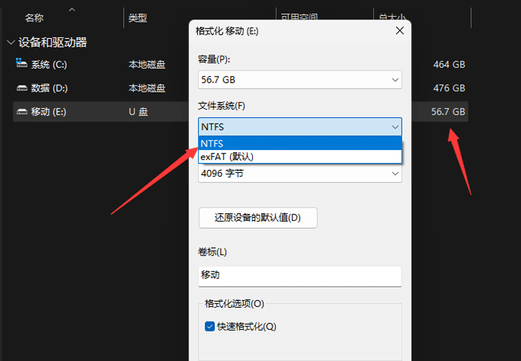This screenshot has height=361, width=521.
Task: Select the Data (D:) drive icon
Action: [22, 88]
